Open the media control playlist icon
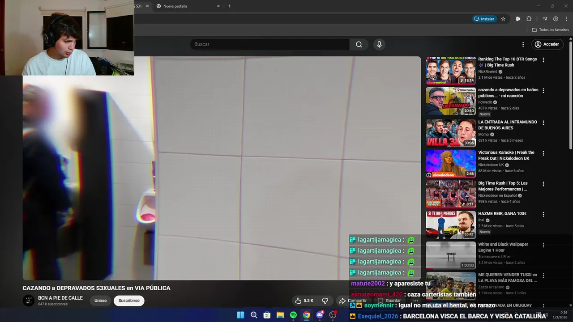This screenshot has height=322, width=573. tap(544, 19)
